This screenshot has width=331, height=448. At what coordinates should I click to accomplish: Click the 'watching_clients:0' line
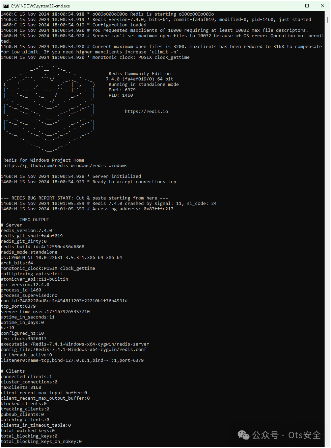pyautogui.click(x=25, y=420)
